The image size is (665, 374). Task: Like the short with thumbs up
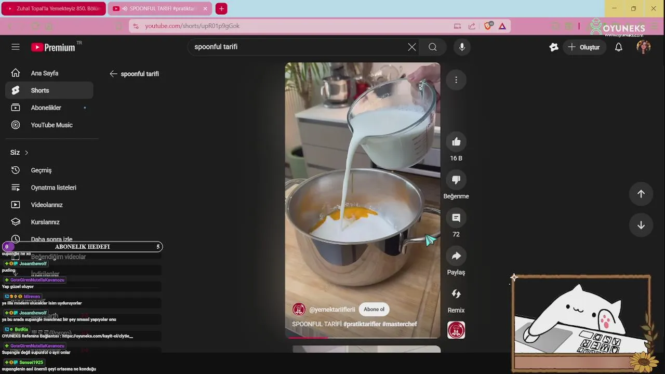456,142
